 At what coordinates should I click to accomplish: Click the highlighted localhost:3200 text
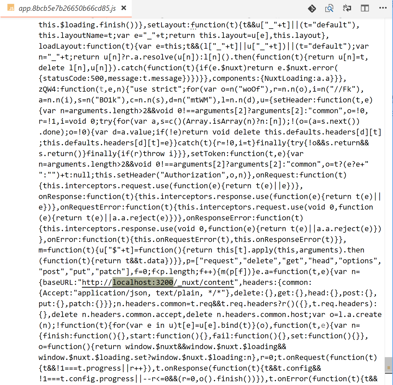tap(143, 282)
